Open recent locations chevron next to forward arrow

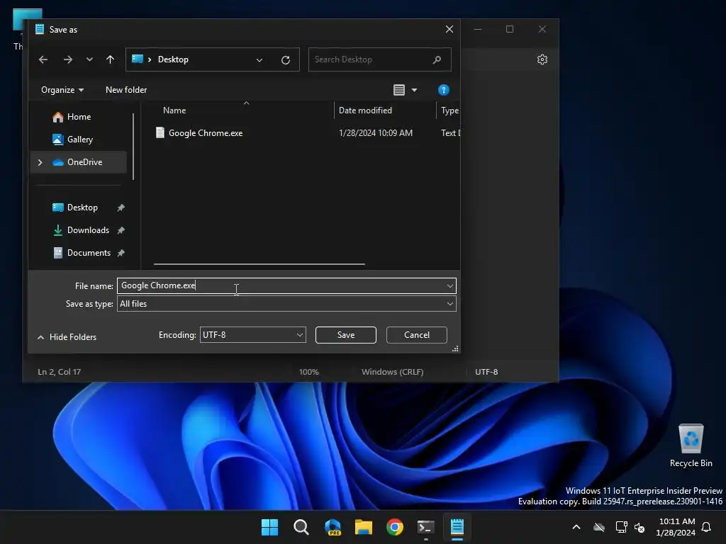pos(89,59)
